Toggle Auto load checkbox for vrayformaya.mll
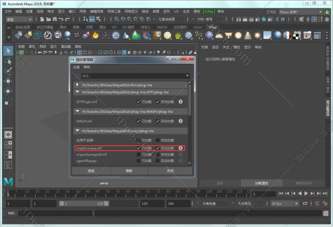Image resolution: width=333 pixels, height=227 pixels. [x=158, y=148]
